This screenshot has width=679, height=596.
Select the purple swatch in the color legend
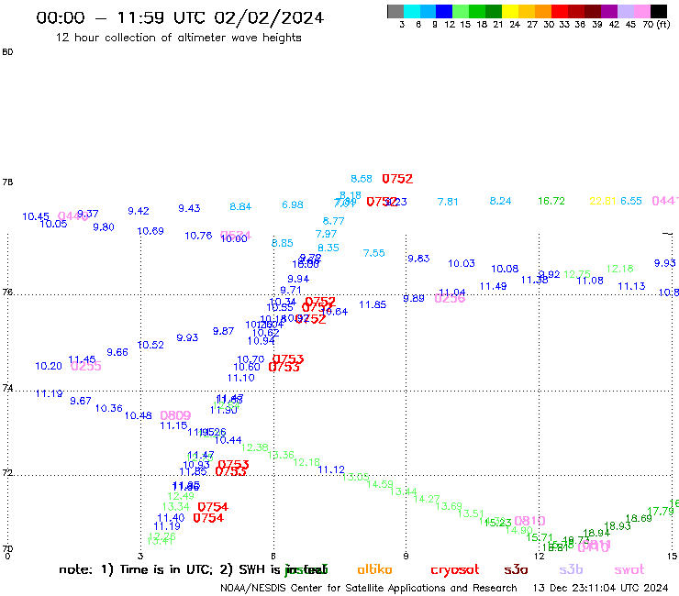coord(608,11)
